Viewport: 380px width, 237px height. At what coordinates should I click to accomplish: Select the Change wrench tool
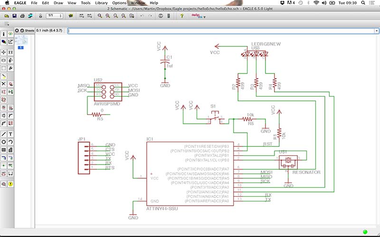tap(10, 68)
